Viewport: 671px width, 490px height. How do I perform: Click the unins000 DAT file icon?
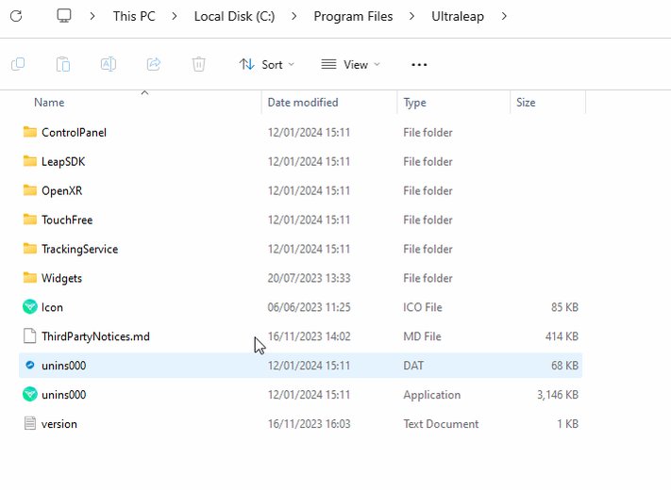30,366
